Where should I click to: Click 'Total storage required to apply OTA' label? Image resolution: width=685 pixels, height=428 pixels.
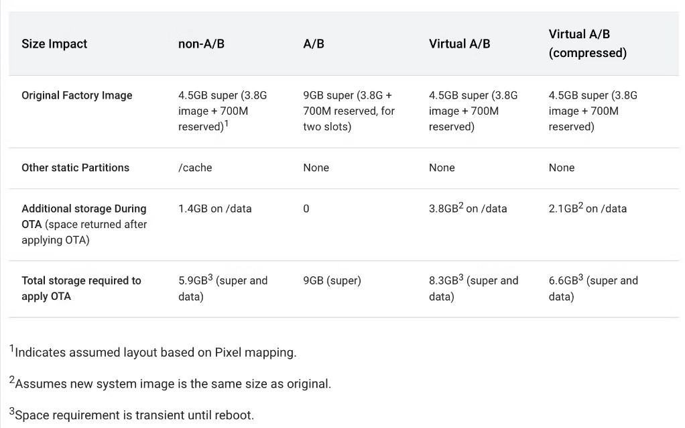click(x=81, y=288)
